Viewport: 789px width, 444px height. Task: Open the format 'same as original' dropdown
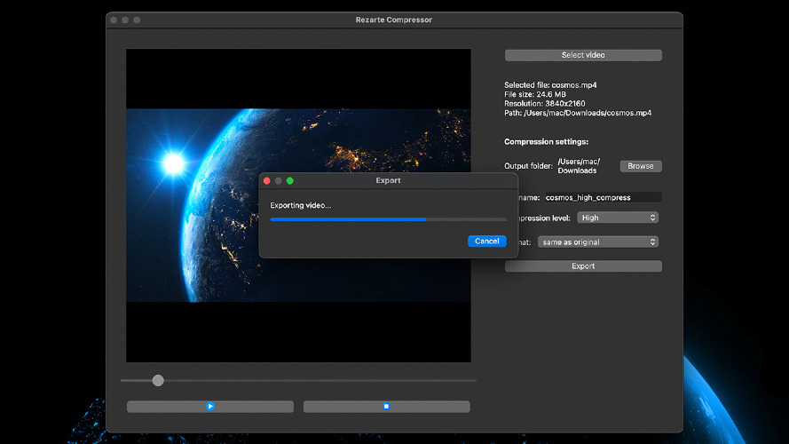[598, 242]
